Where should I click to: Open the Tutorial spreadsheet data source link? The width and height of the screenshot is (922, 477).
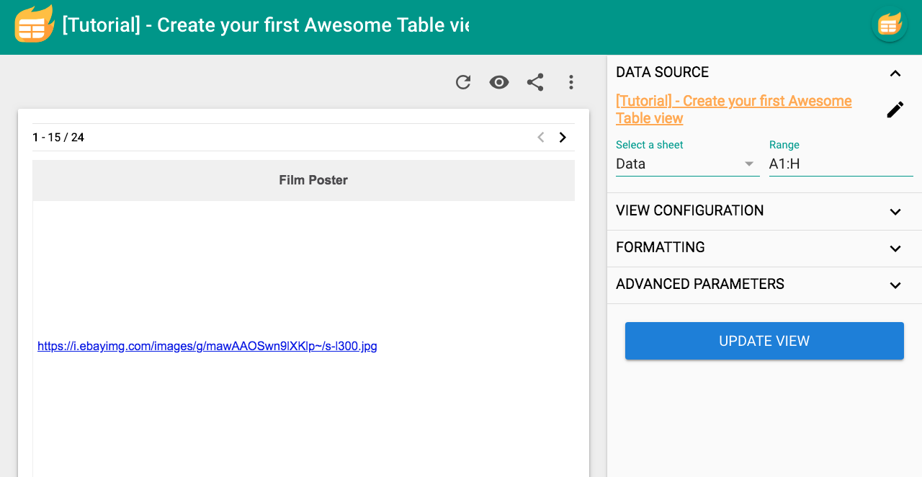734,110
